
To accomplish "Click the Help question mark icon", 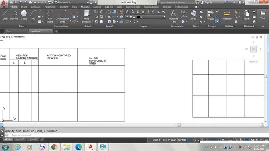I will click(240, 3).
